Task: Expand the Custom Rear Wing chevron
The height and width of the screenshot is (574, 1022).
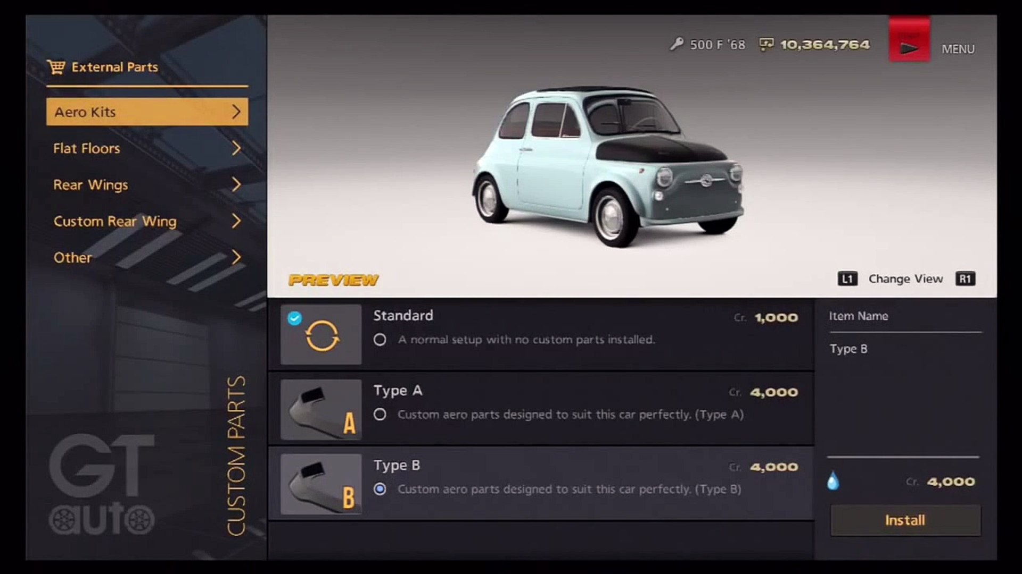Action: [x=236, y=221]
